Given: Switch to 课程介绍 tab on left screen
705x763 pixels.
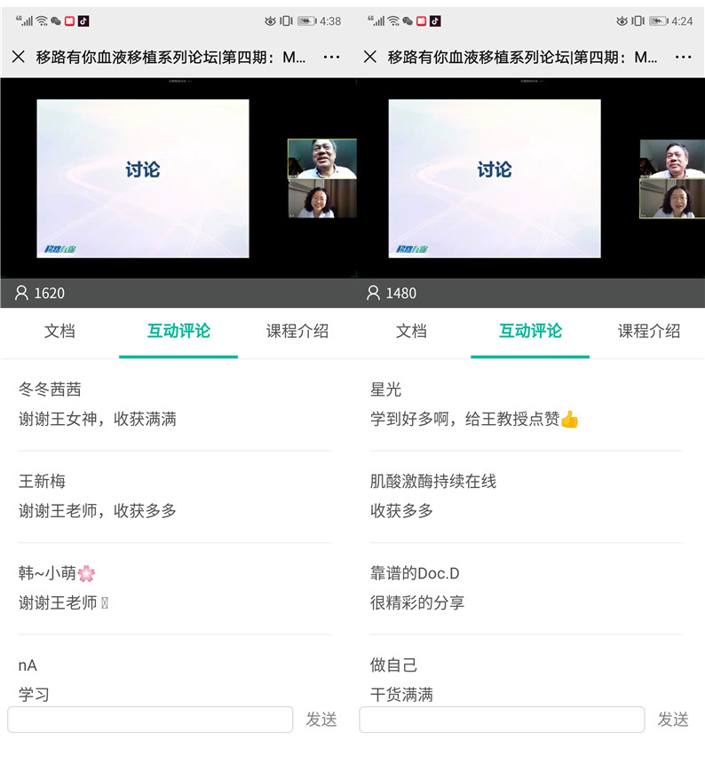Looking at the screenshot, I should 297,331.
